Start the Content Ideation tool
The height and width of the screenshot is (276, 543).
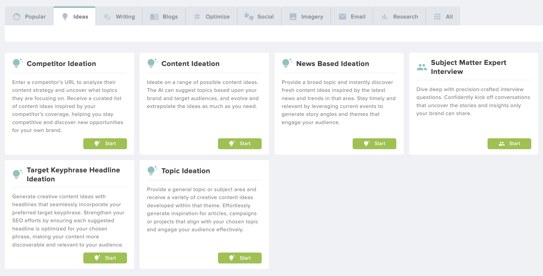(240, 144)
